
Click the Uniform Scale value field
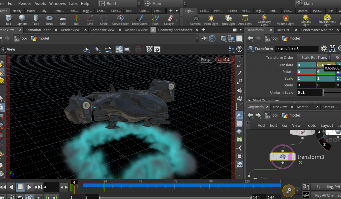click(x=309, y=93)
